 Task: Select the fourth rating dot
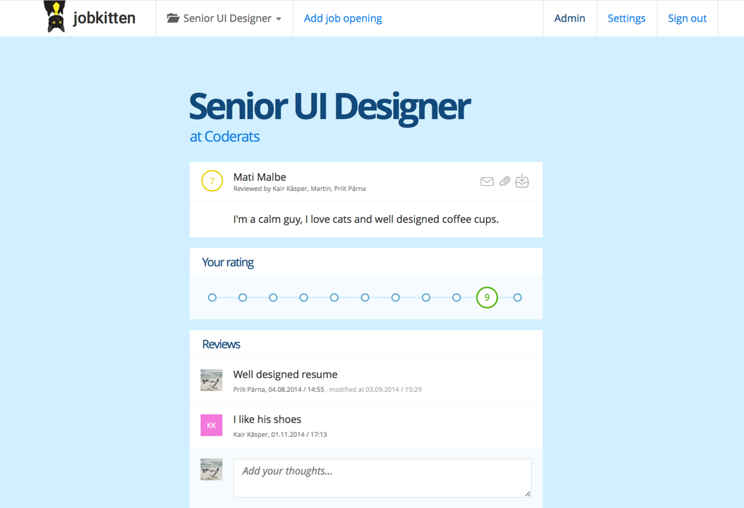click(304, 298)
